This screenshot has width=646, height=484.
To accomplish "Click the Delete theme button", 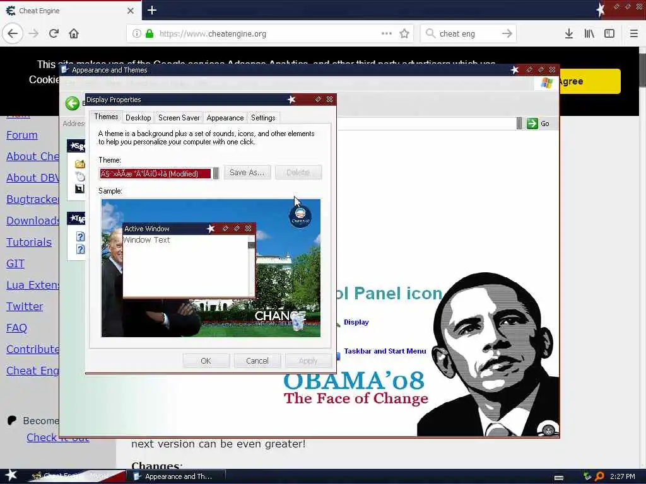I will 298,173.
